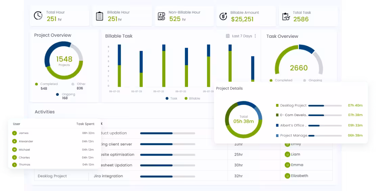Click the Total Task checklist icon
This screenshot has height=191, width=376.
click(286, 16)
